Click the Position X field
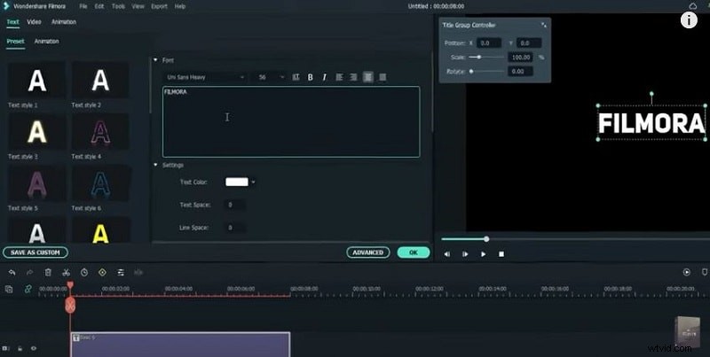The width and height of the screenshot is (710, 357). 489,43
